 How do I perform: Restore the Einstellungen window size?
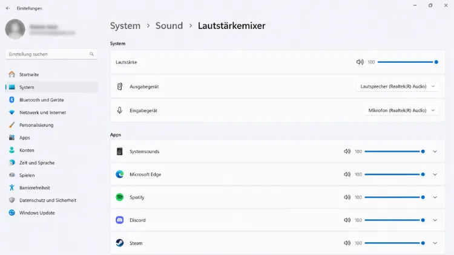tap(430, 5)
